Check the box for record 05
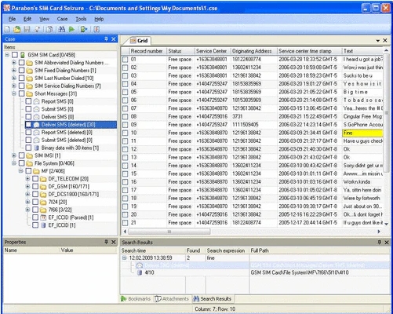The image size is (393, 314). coord(126,92)
